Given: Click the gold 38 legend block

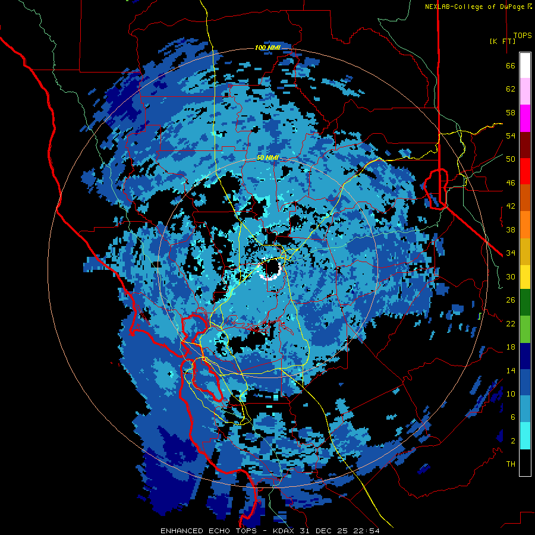Looking at the screenshot, I should click(x=525, y=252).
